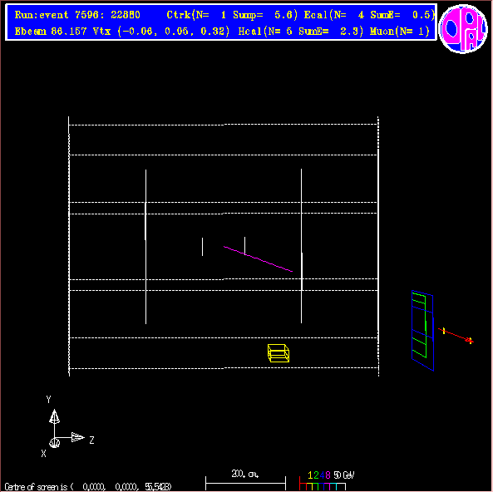Click the yellow Ecal cluster box
The width and height of the screenshot is (493, 492).
(279, 353)
